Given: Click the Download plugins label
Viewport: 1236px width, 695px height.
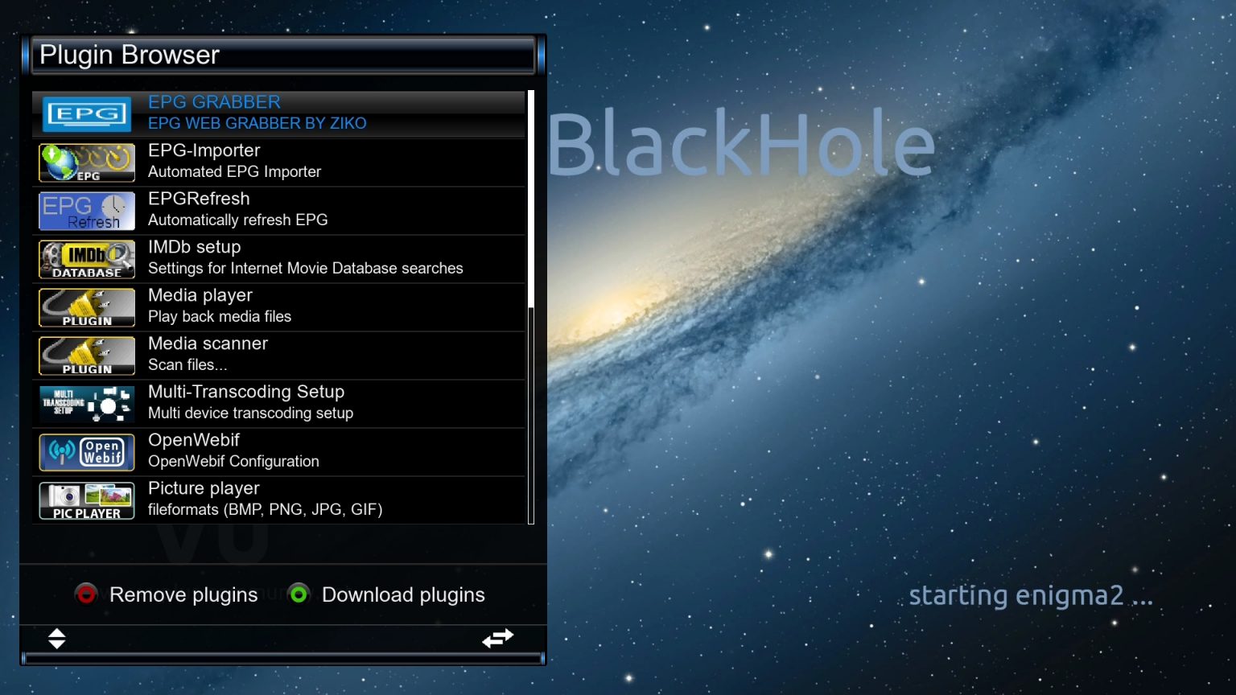Looking at the screenshot, I should coord(403,594).
